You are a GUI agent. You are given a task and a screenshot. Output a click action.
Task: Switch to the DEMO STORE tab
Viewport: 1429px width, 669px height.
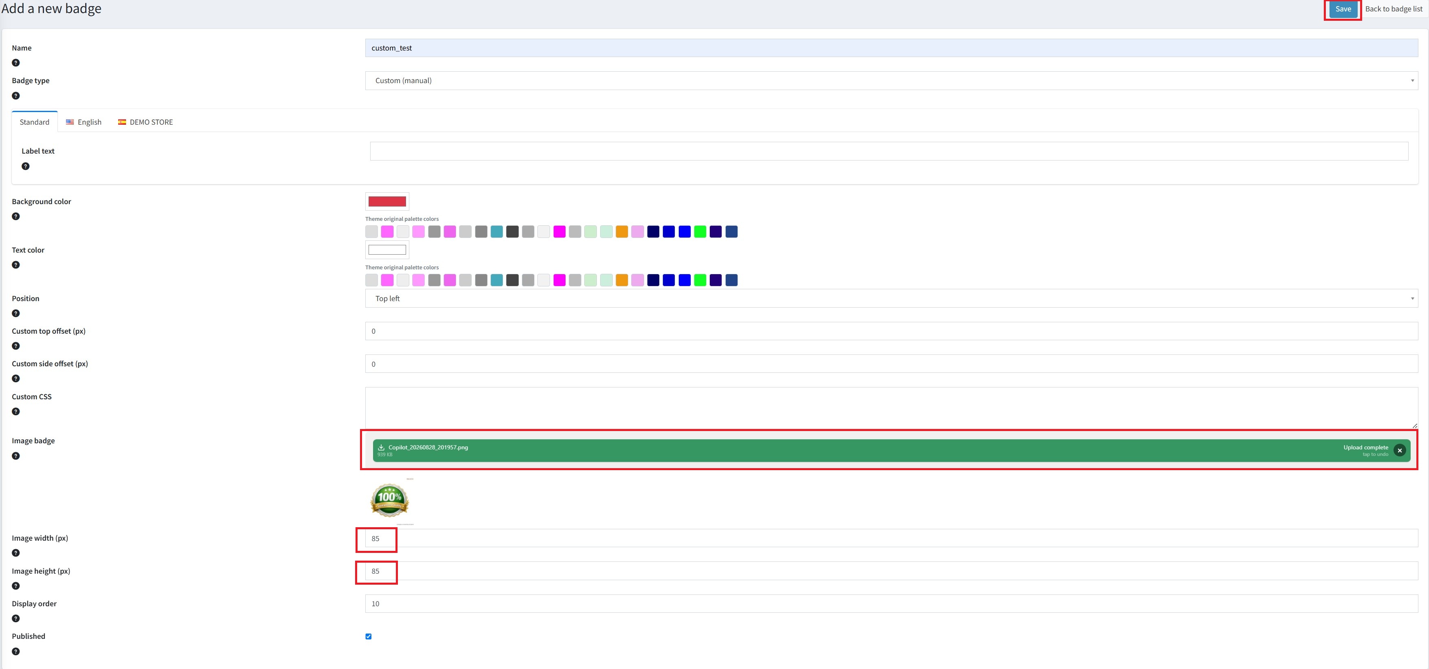145,122
